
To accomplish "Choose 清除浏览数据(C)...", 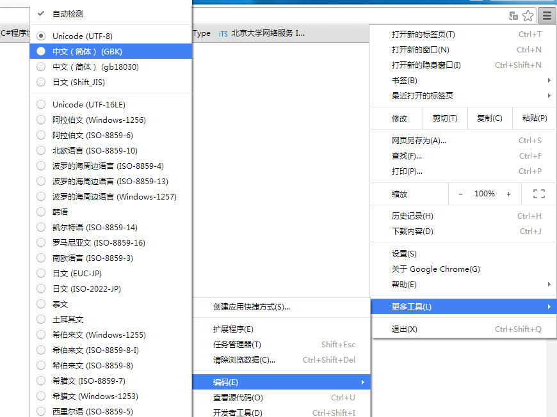I will point(281,360).
